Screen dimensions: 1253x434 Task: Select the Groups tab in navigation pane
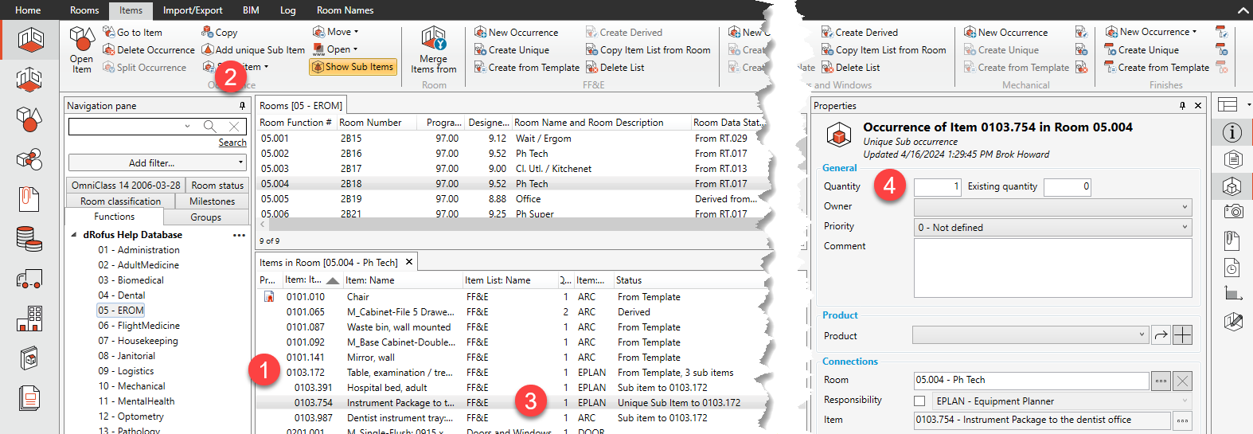[205, 217]
